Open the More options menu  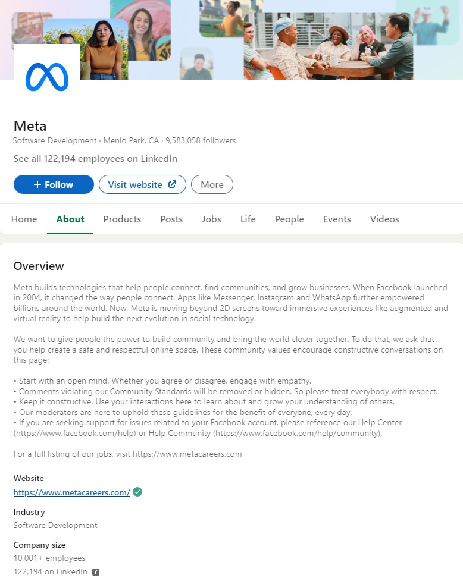pyautogui.click(x=212, y=184)
